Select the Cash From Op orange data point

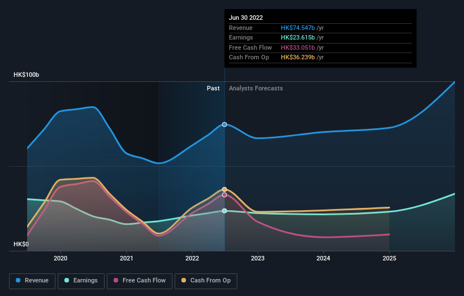pos(224,189)
